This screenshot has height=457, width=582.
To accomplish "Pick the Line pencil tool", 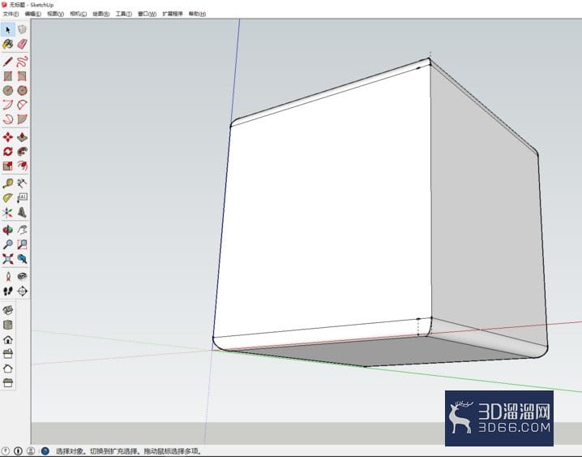I will pos(8,62).
